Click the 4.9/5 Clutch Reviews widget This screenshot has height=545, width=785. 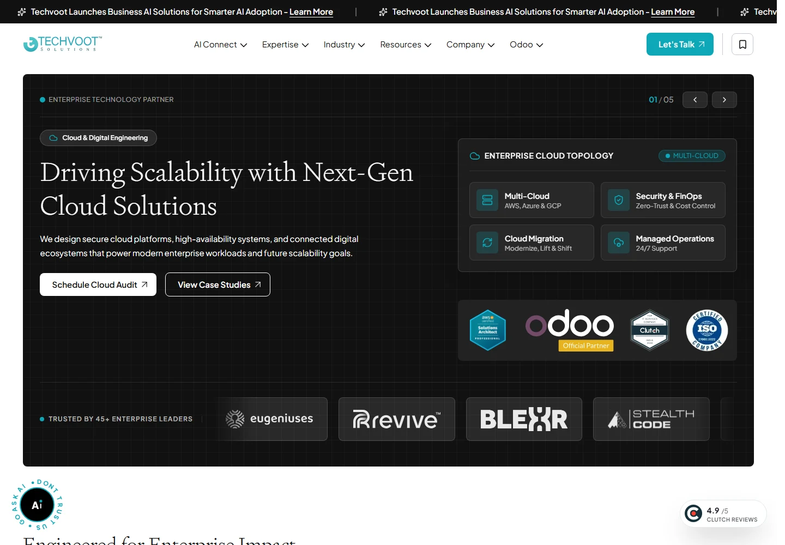pyautogui.click(x=723, y=513)
